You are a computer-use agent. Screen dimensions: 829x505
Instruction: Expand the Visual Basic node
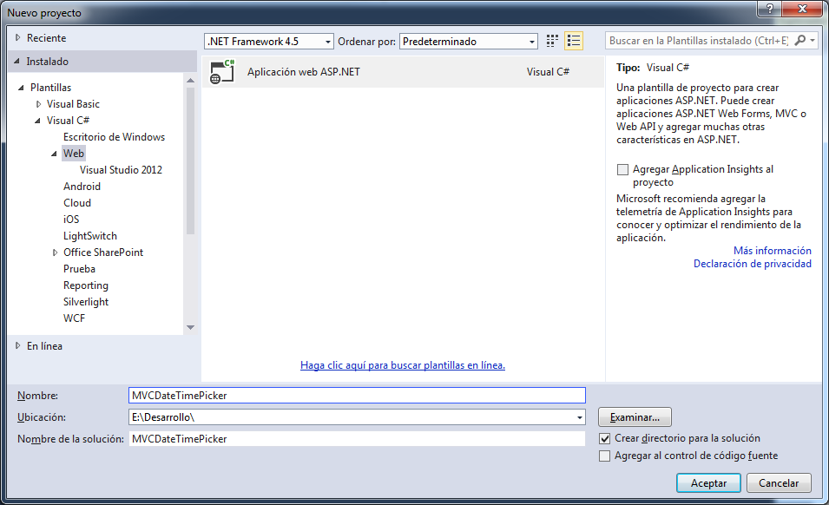coord(37,103)
